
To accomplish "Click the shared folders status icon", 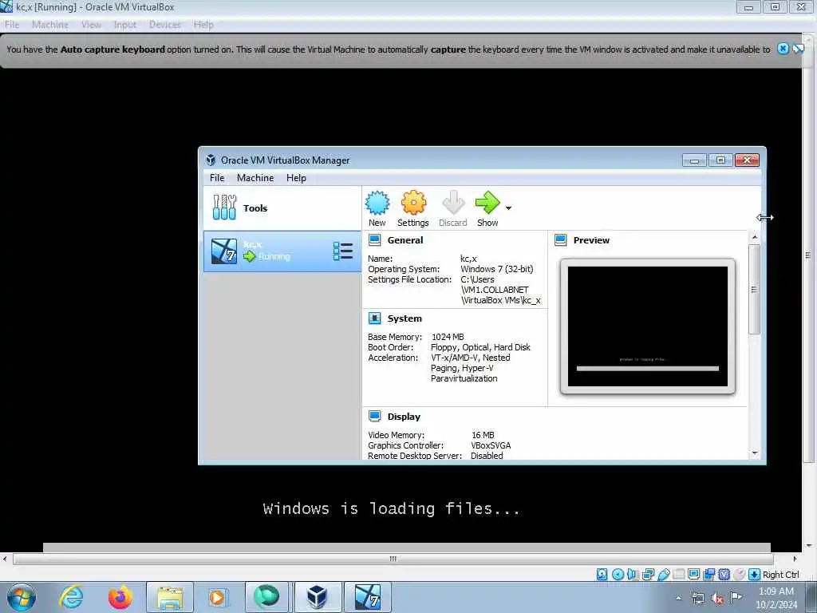I will point(678,575).
